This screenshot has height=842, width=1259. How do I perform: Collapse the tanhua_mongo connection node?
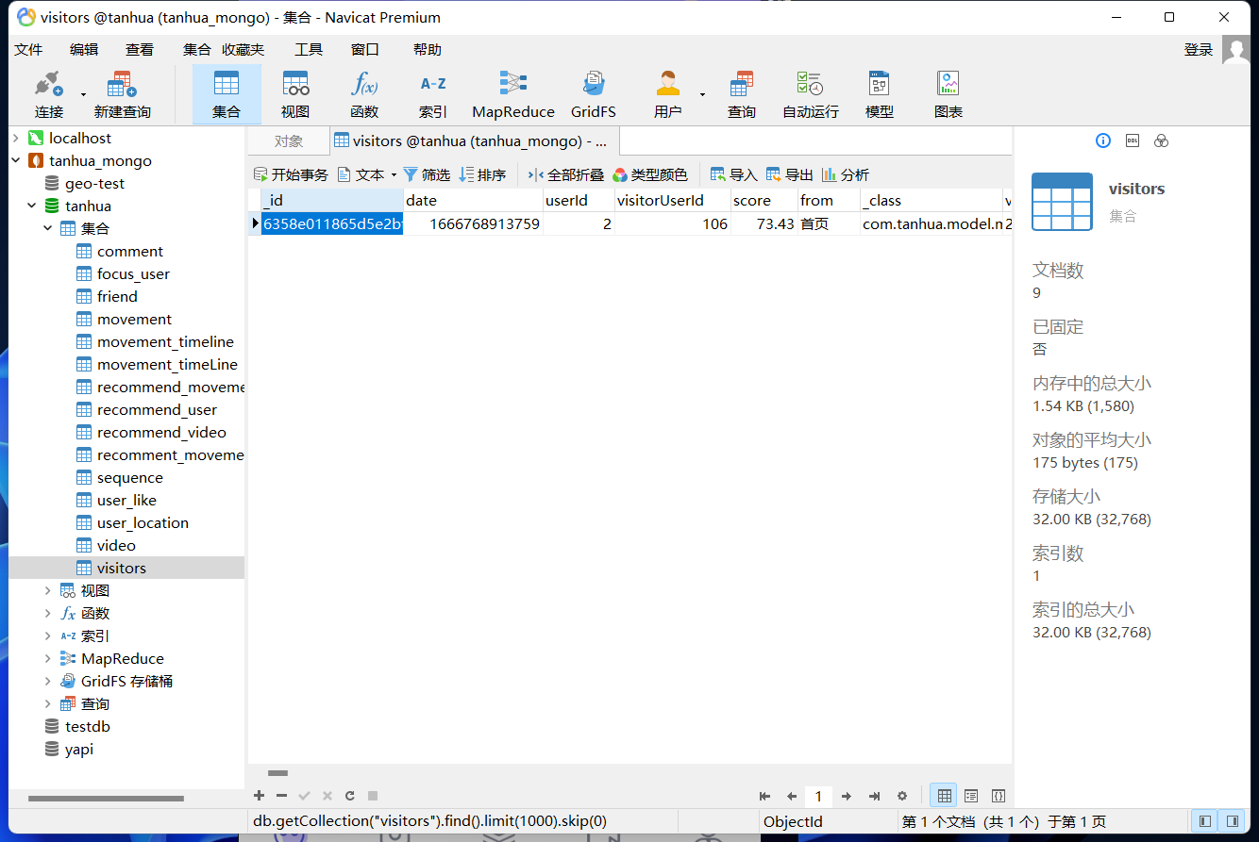click(16, 161)
